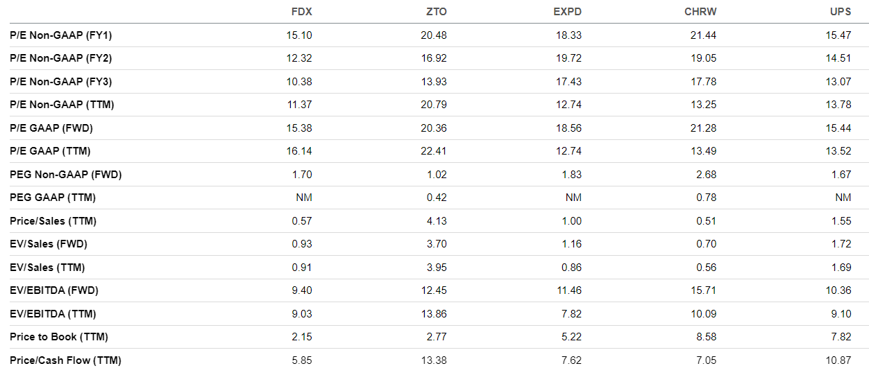Click ZTO's PEG GAAP (TTM) value 0.42
Viewport: 869px width, 375px height.
[x=437, y=198]
